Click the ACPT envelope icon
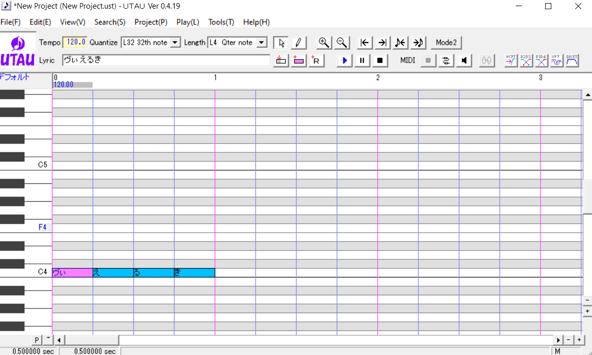Viewport: 592px width, 355px height. 511,61
